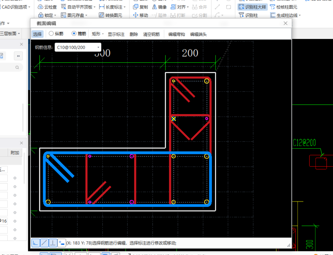Viewport: 333px width, 255px height.
Task: Click the 识别柱大样 tool
Action: (253, 7)
